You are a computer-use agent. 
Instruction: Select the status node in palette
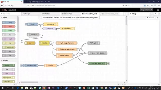[9, 30]
